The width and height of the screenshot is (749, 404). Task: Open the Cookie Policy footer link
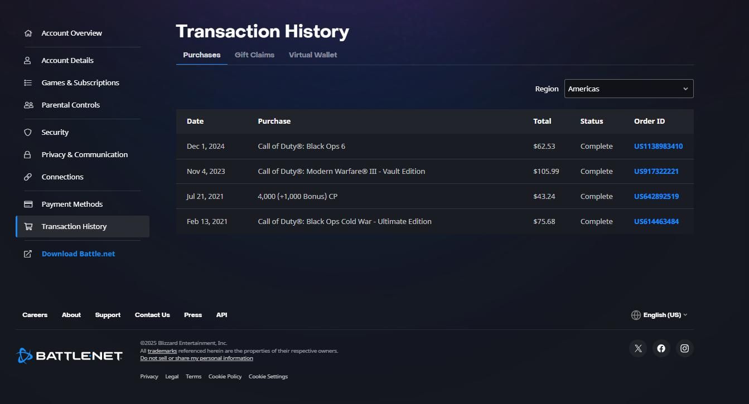click(x=225, y=377)
